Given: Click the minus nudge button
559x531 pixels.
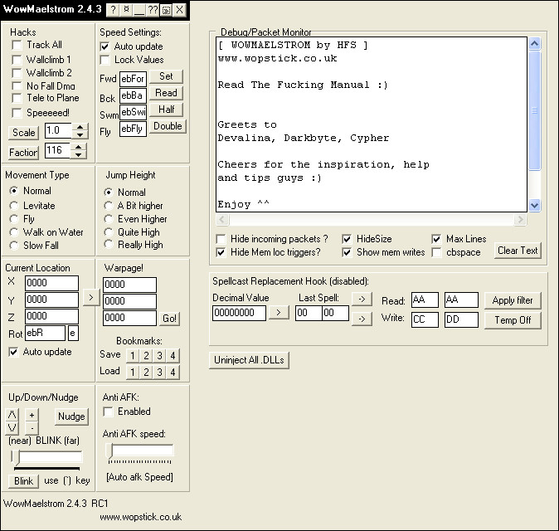Looking at the screenshot, I should pyautogui.click(x=32, y=428).
